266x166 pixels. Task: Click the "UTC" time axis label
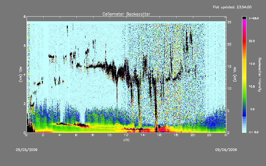point(126,140)
